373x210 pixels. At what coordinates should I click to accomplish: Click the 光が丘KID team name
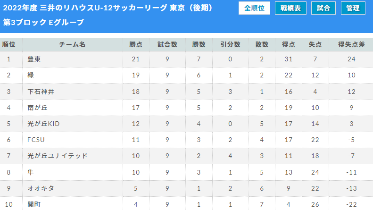coord(43,124)
